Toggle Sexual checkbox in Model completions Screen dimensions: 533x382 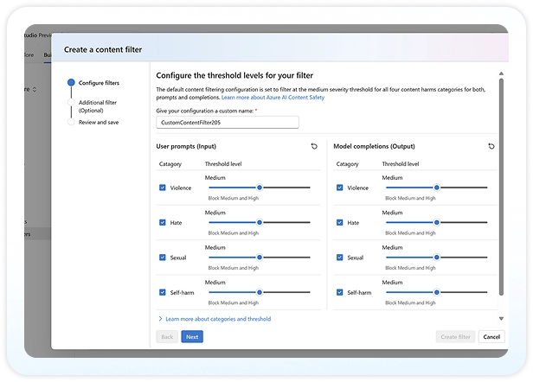[339, 258]
